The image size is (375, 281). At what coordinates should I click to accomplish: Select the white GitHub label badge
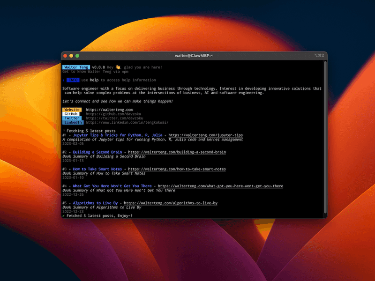[72, 114]
